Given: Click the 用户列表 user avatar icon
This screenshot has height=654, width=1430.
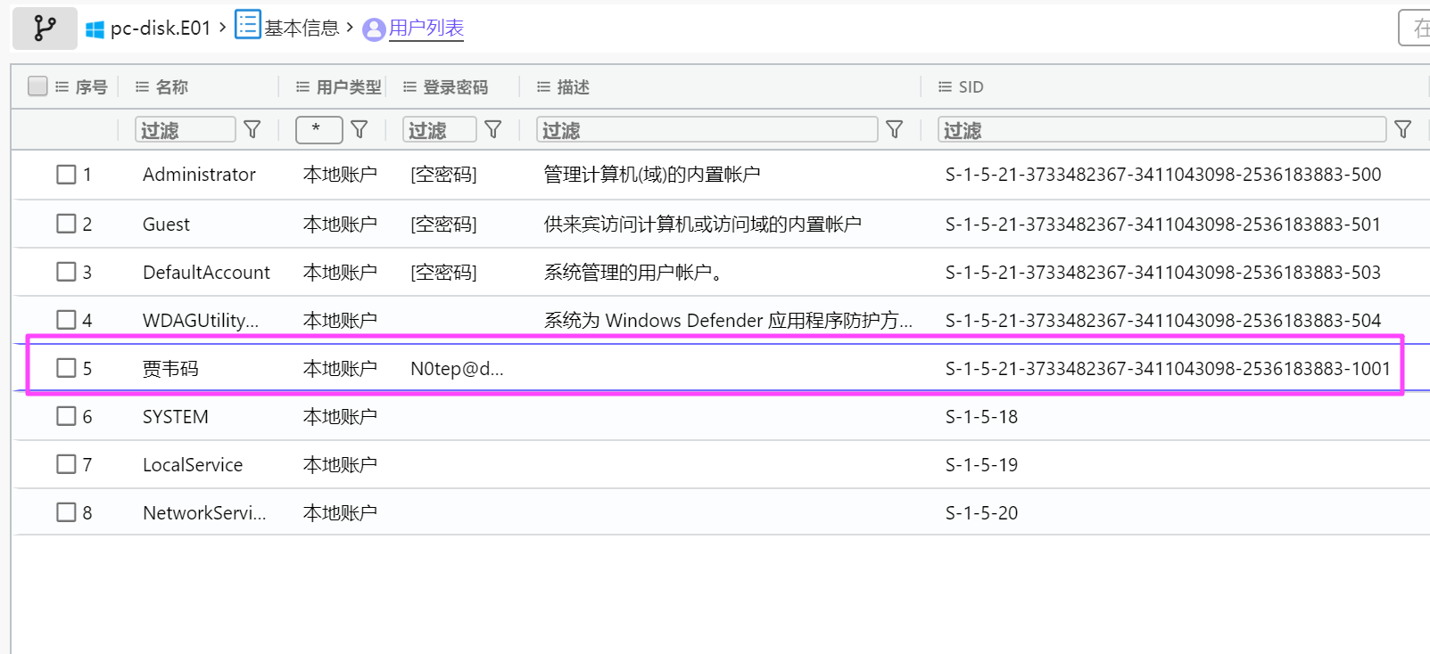Looking at the screenshot, I should click(x=374, y=29).
